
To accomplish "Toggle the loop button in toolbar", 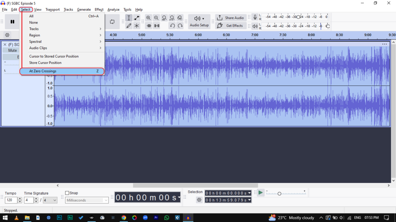I will 112,22.
